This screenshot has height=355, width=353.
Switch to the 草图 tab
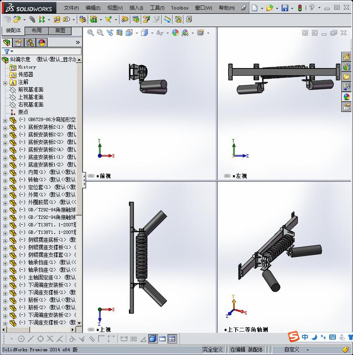click(x=60, y=30)
